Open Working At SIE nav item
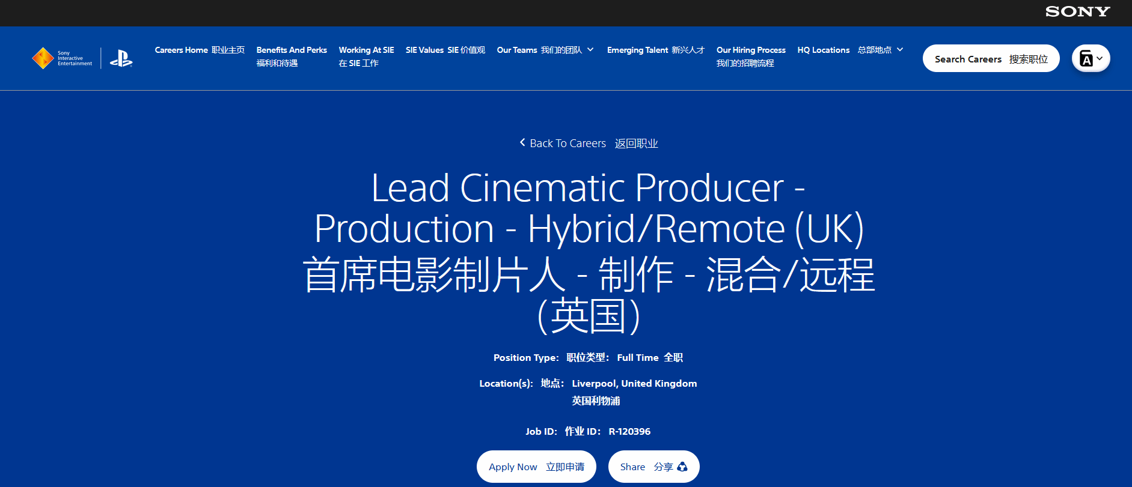Viewport: 1132px width, 487px height. 366,56
